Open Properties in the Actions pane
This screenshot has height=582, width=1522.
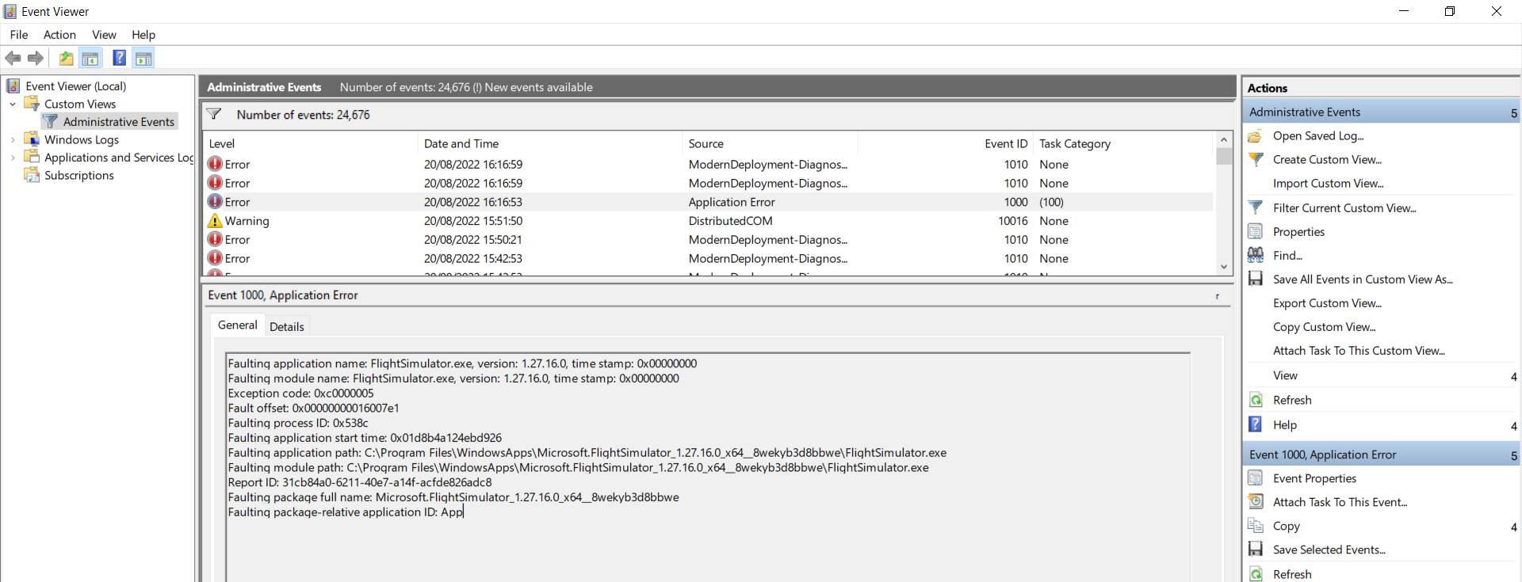click(x=1298, y=232)
